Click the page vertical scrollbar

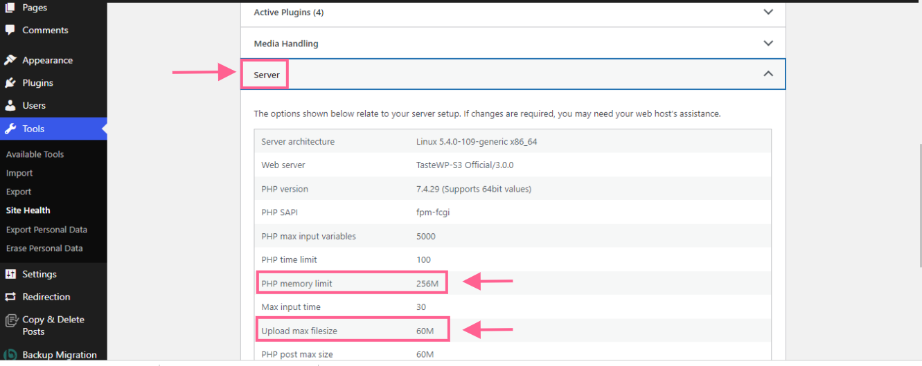tap(918, 208)
